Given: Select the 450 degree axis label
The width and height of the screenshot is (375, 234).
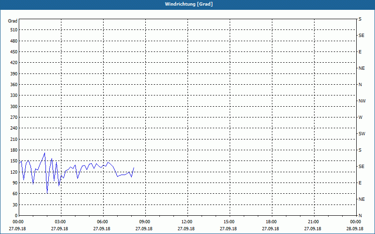Looking at the screenshot, I should tap(14, 52).
